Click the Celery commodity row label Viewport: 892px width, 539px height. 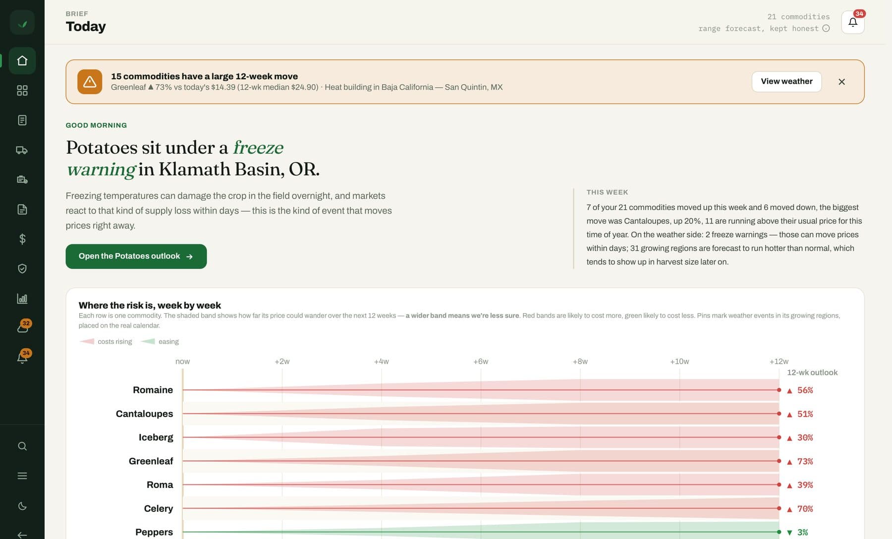(x=159, y=508)
